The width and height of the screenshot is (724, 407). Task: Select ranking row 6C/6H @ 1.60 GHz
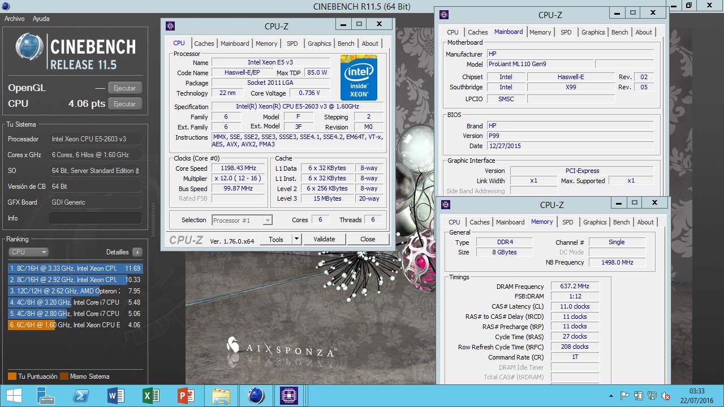tap(75, 325)
